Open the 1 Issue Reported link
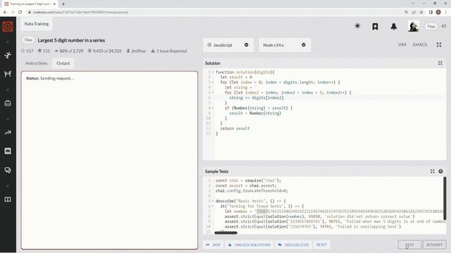The image size is (451, 253). [x=169, y=51]
